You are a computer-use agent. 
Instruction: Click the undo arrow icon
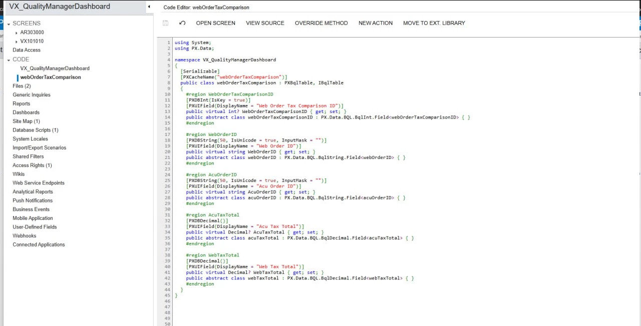tap(182, 23)
